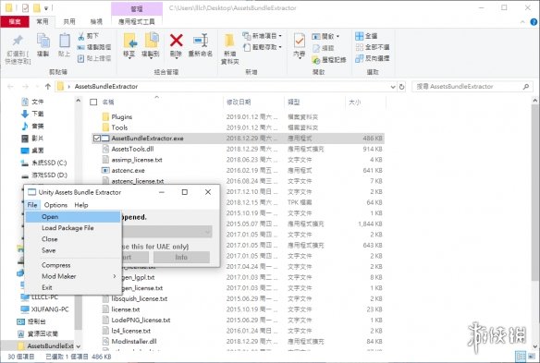Open History (歷程記錄) in the ribbon
The width and height of the screenshot is (540, 363).
pos(329,60)
